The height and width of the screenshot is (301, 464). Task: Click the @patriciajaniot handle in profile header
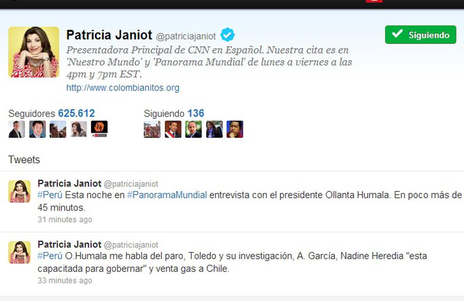(x=186, y=36)
